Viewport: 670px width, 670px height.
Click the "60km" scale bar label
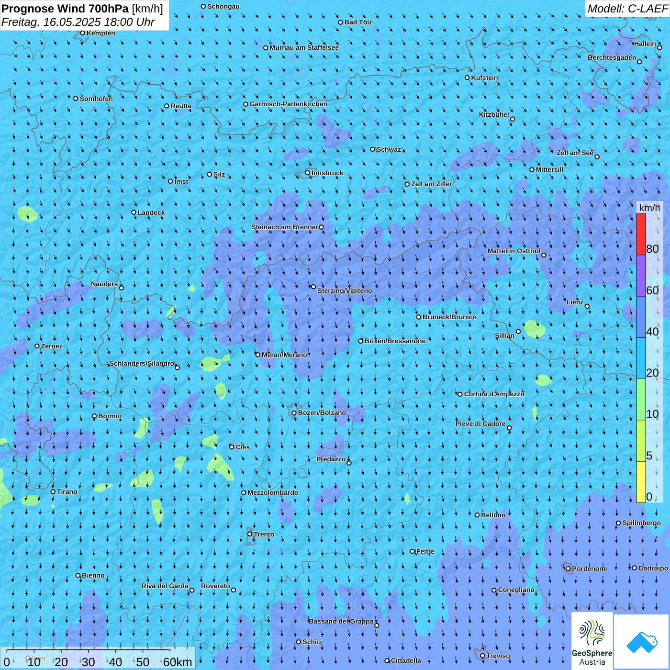pos(178,662)
